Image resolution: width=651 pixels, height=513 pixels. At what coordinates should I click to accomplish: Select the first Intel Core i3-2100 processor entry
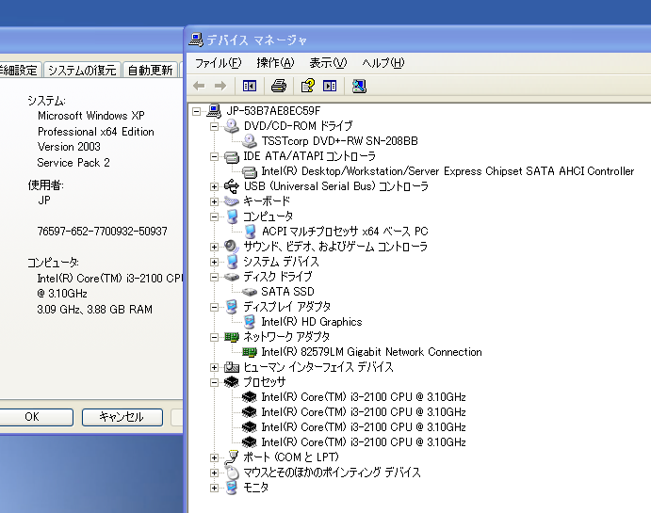click(x=364, y=397)
